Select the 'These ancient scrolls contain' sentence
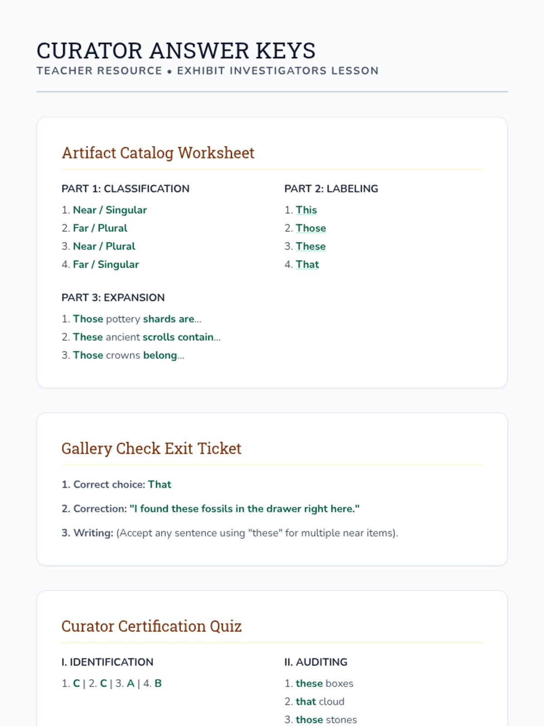Viewport: 544px width, 726px height. [x=147, y=337]
